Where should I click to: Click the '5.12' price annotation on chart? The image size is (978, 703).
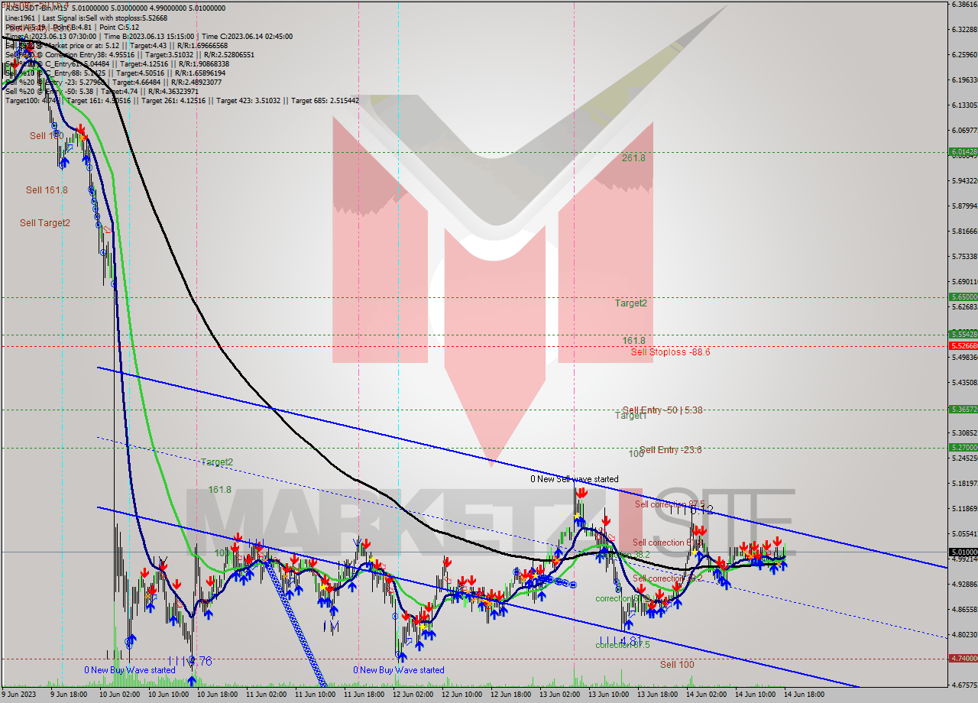tap(701, 510)
